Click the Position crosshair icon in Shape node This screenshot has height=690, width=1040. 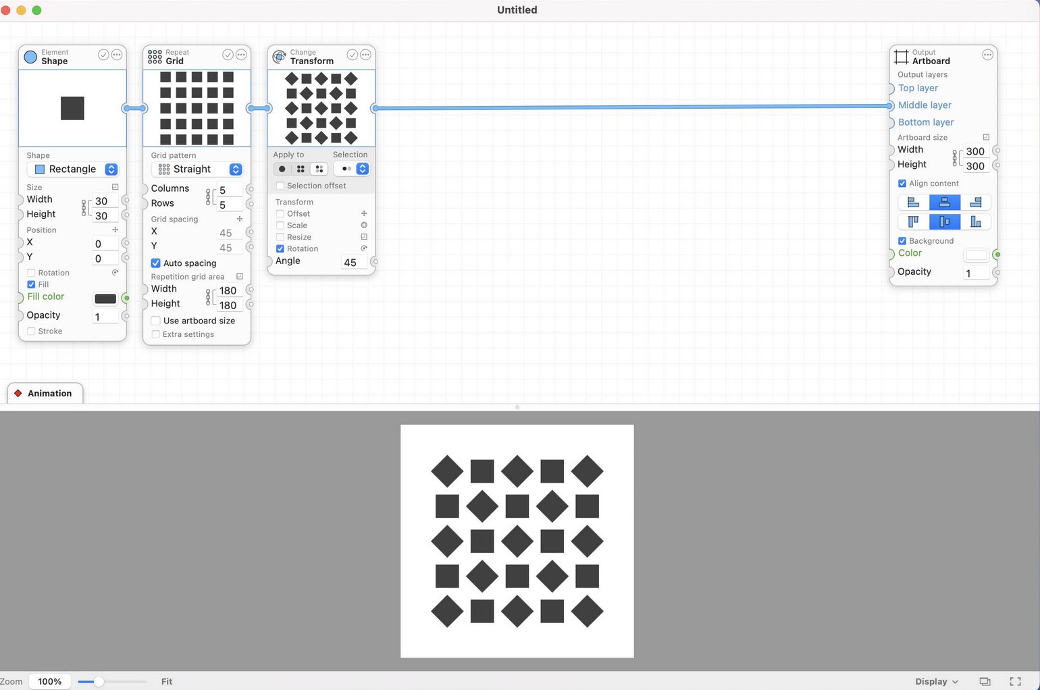point(115,230)
